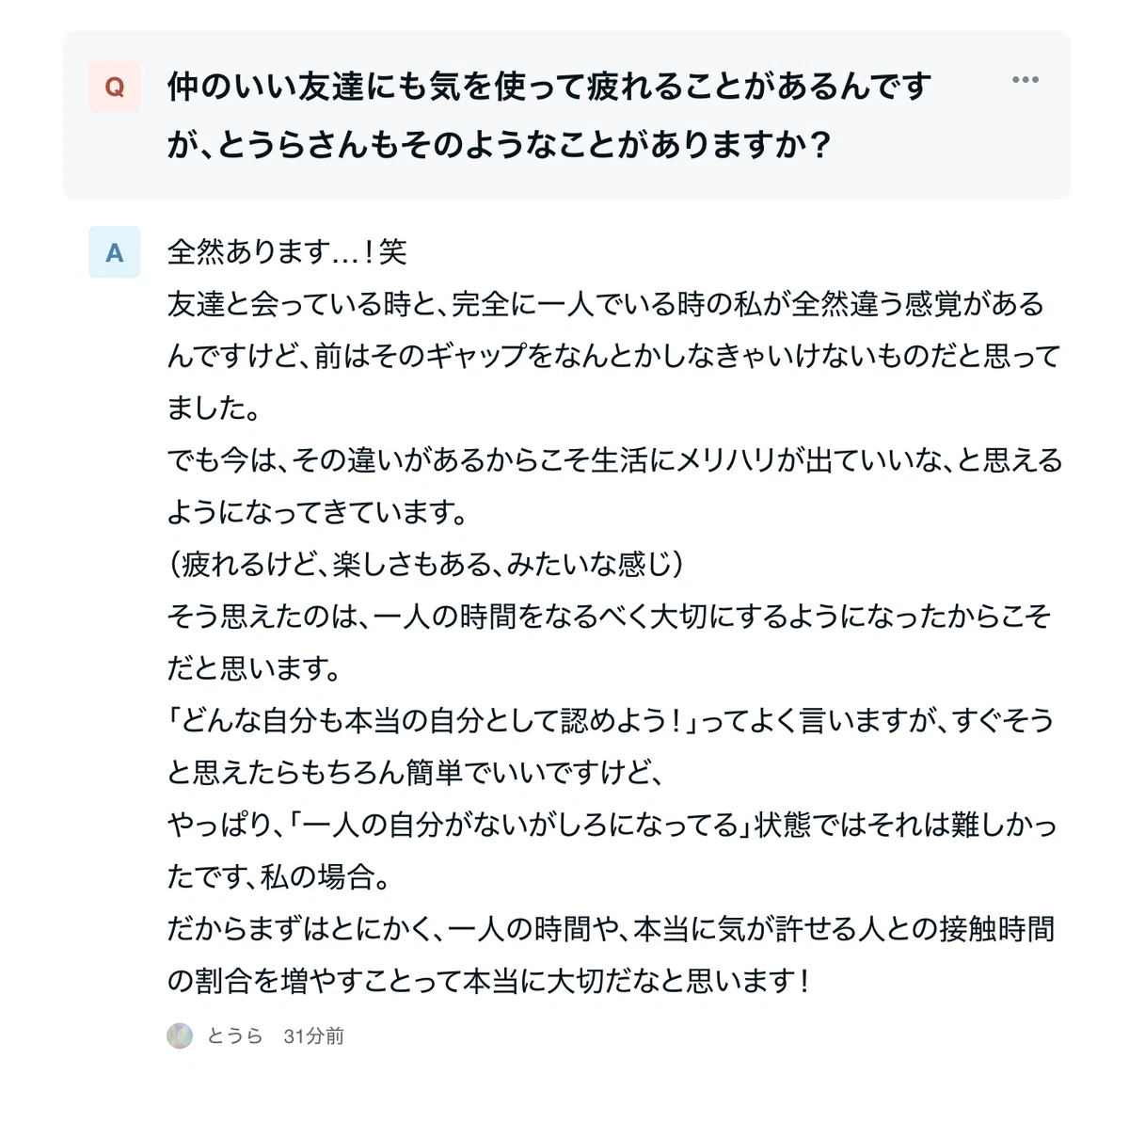
Task: Click the line starting でも今は、その違い
Action: point(614,460)
